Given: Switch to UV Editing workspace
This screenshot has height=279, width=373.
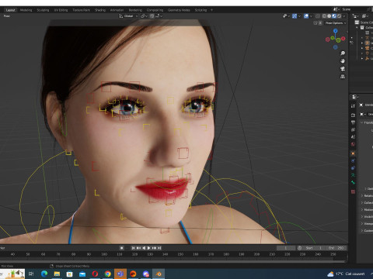Looking at the screenshot, I should click(x=61, y=10).
